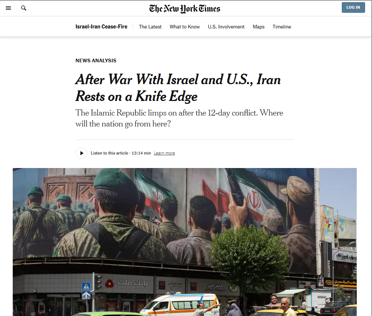
Task: Click the divider line below the summary
Action: pos(185,140)
